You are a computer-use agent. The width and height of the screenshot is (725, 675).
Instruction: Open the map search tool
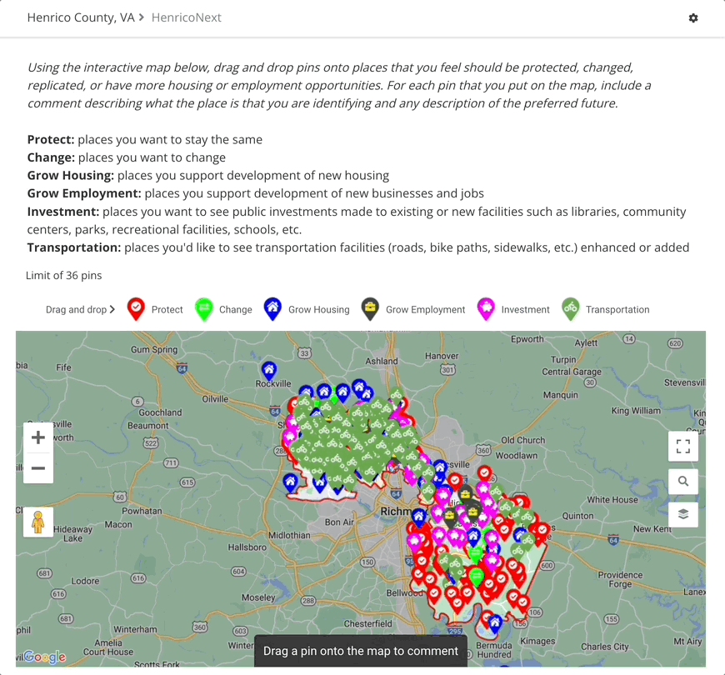click(x=683, y=481)
